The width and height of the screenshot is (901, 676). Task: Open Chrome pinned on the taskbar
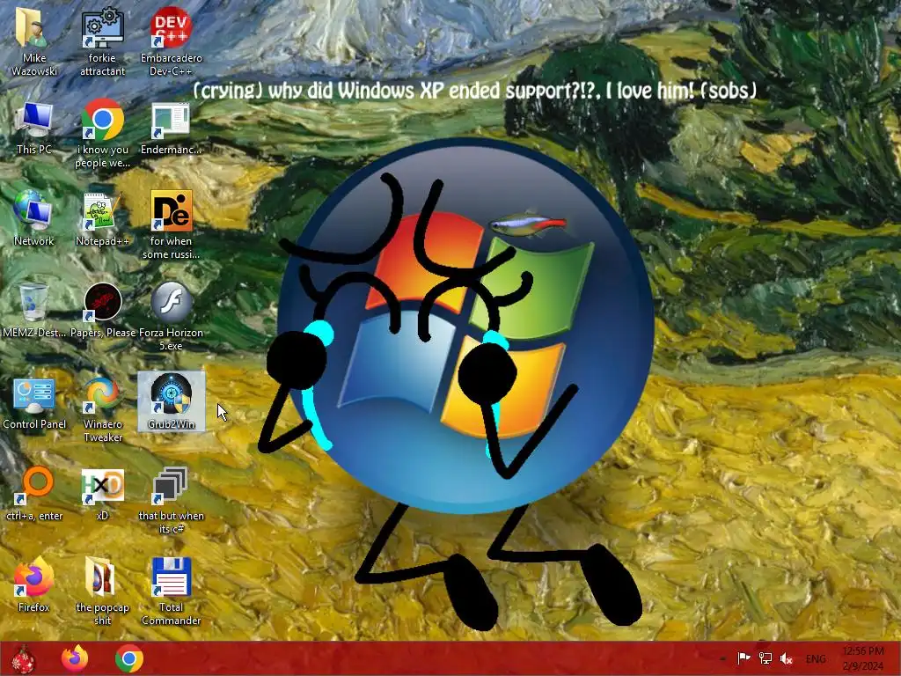[129, 658]
